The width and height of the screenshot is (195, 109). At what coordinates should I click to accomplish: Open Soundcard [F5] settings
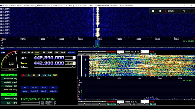pyautogui.click(x=9, y=79)
